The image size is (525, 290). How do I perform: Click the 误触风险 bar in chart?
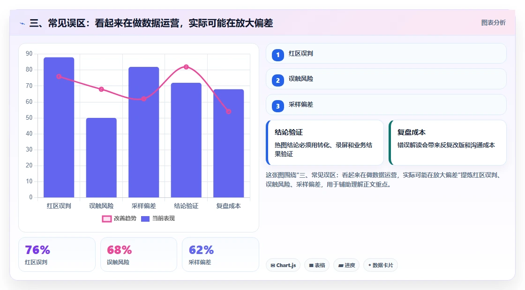click(101, 158)
